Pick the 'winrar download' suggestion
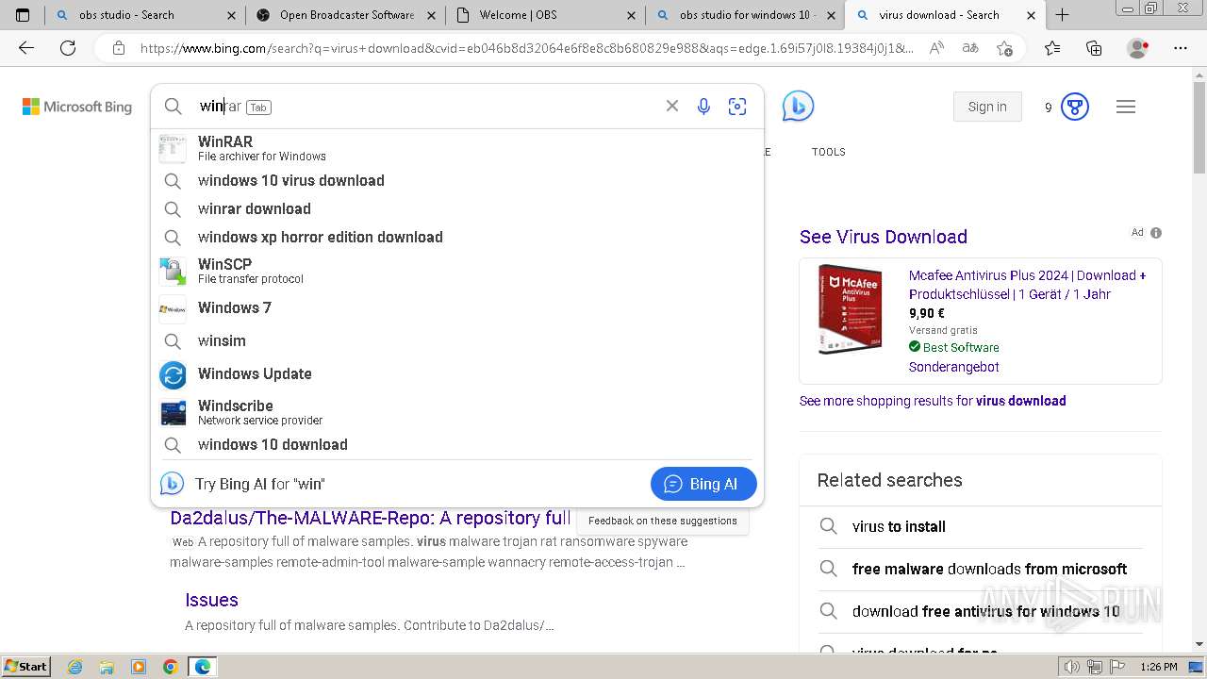Image resolution: width=1207 pixels, height=679 pixels. pyautogui.click(x=457, y=208)
